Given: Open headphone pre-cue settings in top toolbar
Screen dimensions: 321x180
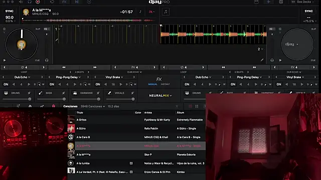Looking at the screenshot, I should (30, 2).
